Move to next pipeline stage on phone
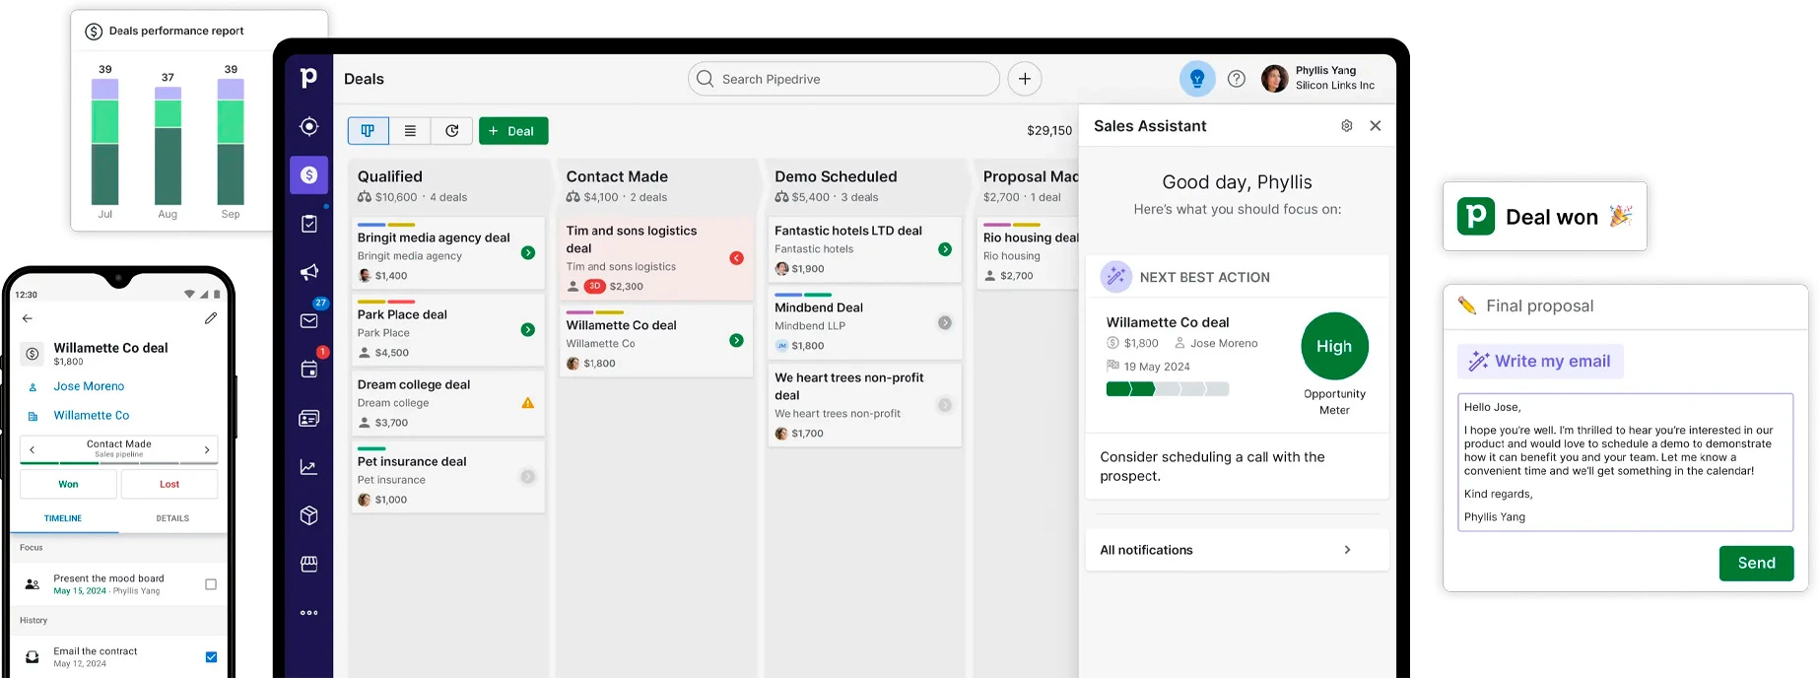 click(x=207, y=449)
